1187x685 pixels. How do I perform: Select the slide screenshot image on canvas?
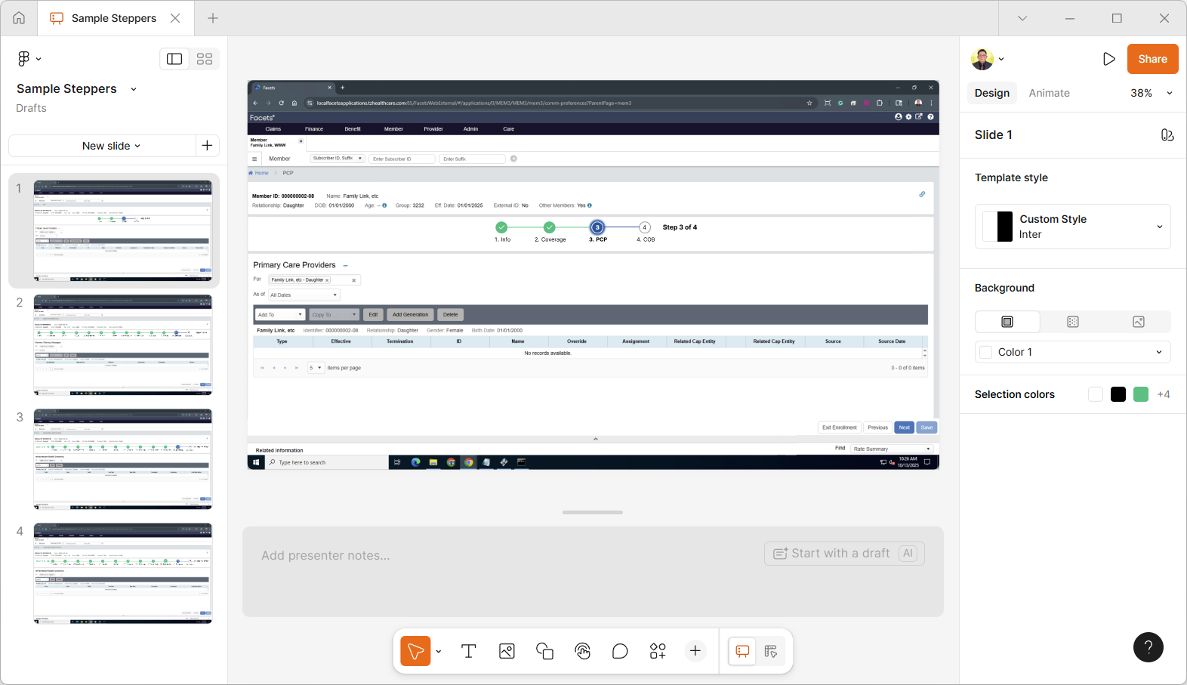[593, 275]
